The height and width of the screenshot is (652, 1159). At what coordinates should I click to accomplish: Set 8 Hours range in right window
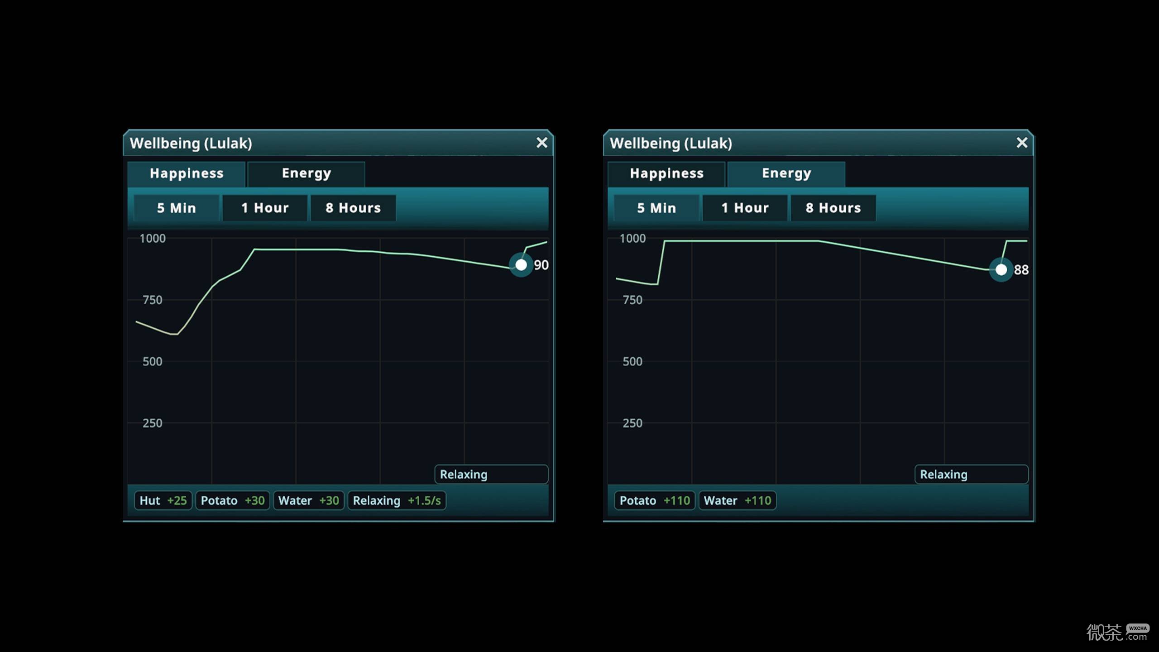coord(833,208)
